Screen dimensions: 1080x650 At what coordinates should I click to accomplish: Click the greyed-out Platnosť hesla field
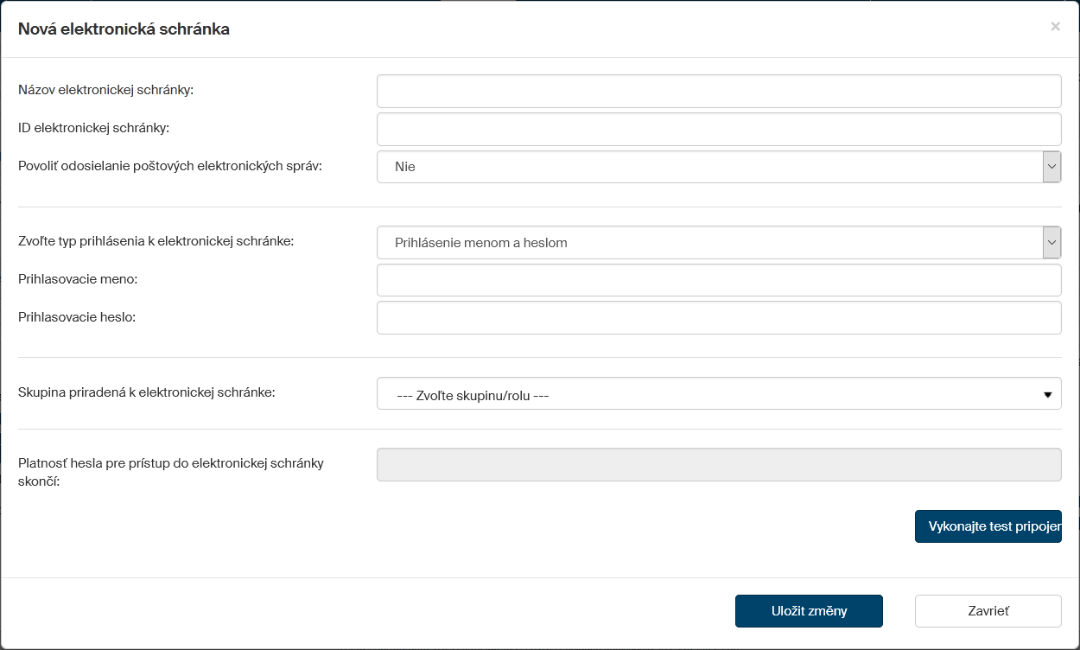coord(718,464)
